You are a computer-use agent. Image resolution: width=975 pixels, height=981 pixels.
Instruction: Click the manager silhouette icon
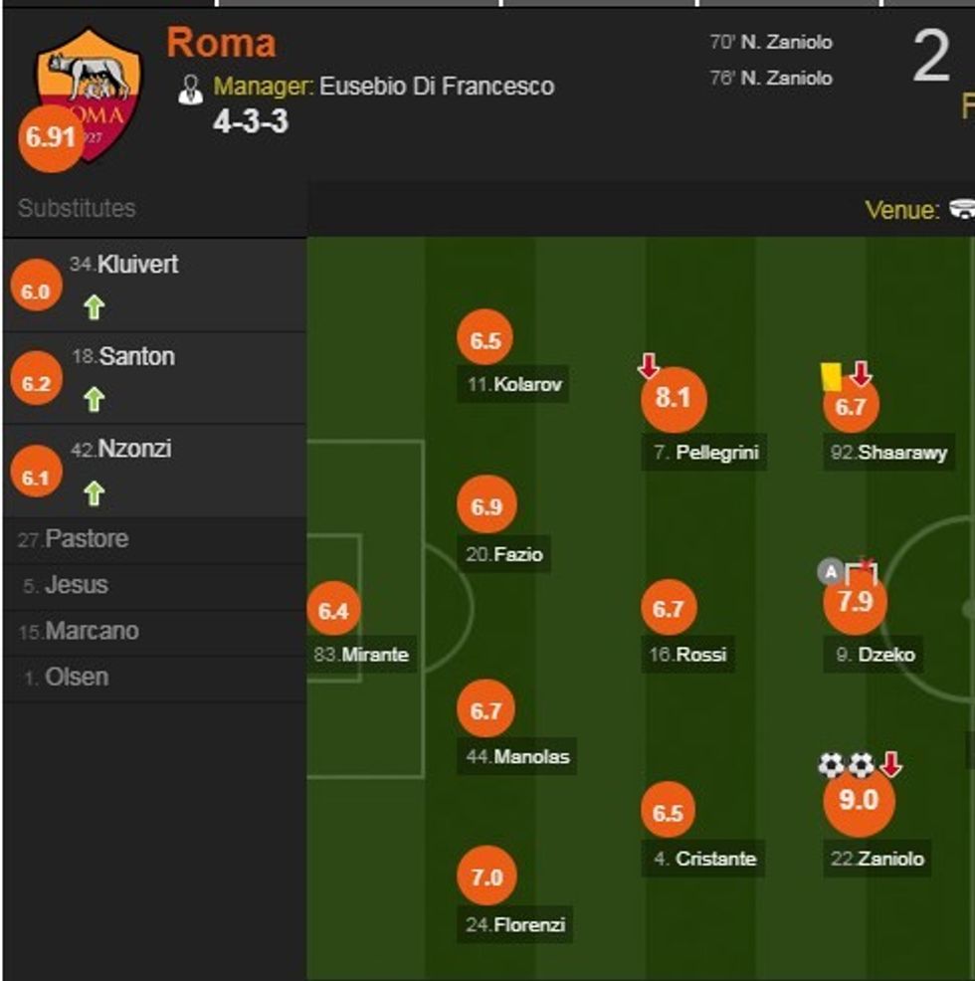pyautogui.click(x=190, y=89)
